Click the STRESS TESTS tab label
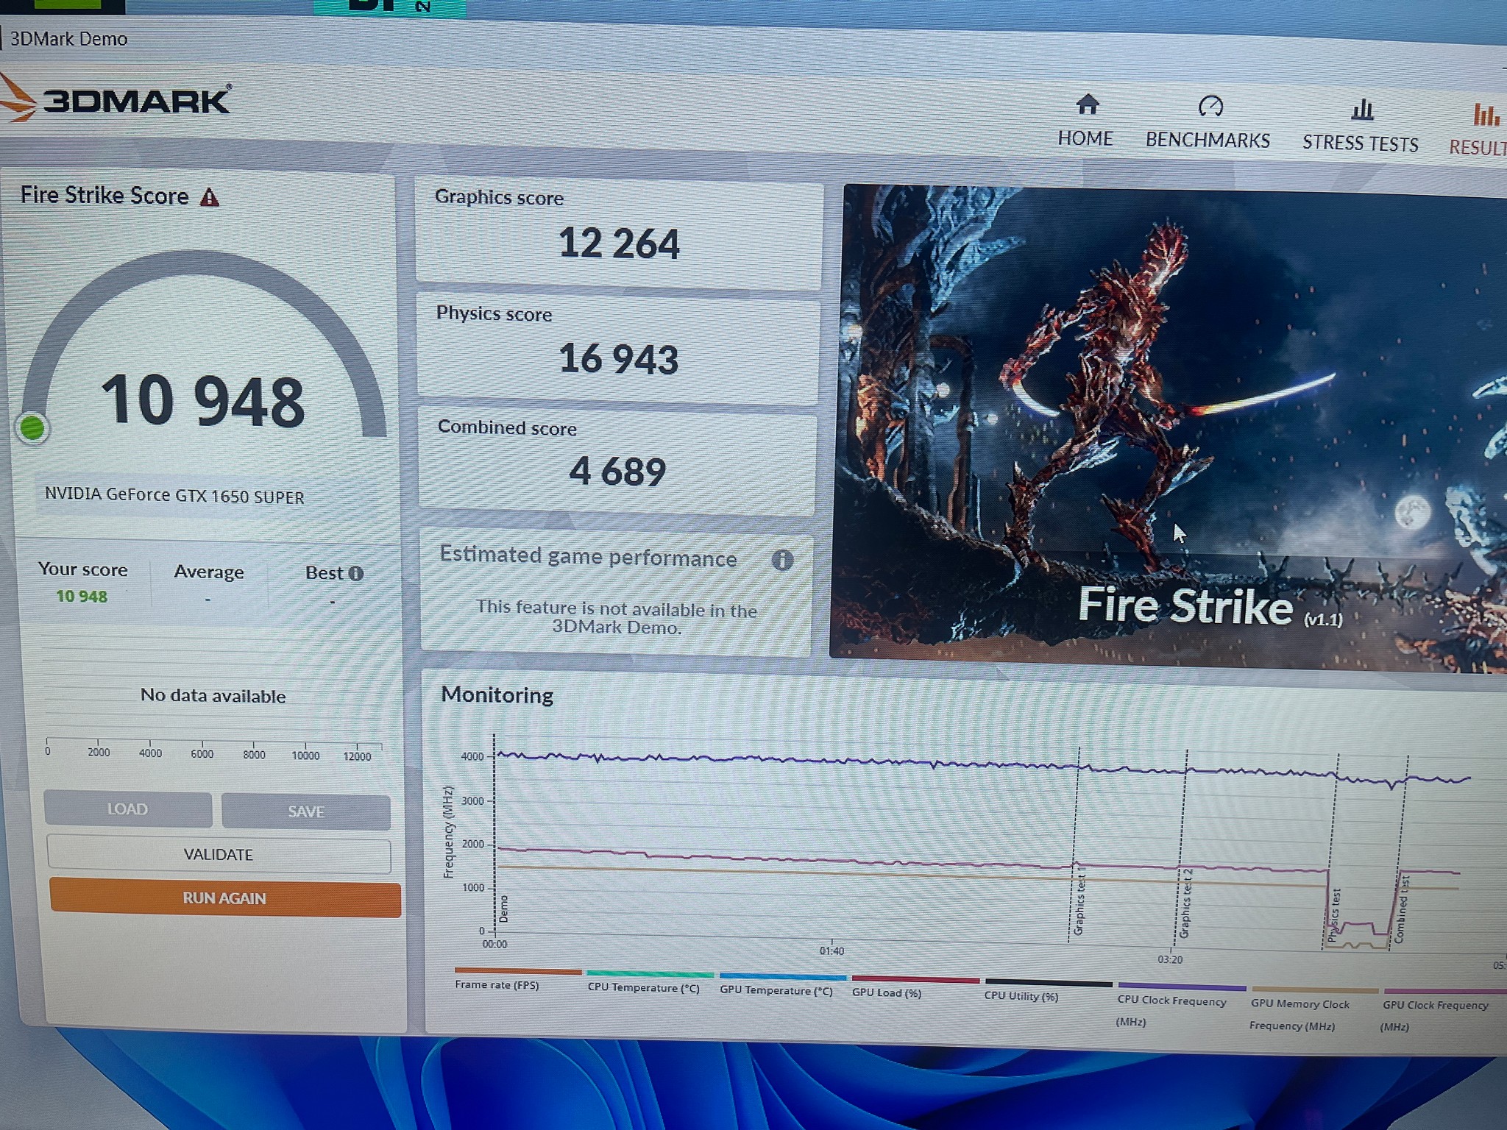 click(1361, 143)
